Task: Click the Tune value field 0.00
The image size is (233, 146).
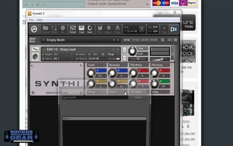Action: pyautogui.click(x=142, y=54)
